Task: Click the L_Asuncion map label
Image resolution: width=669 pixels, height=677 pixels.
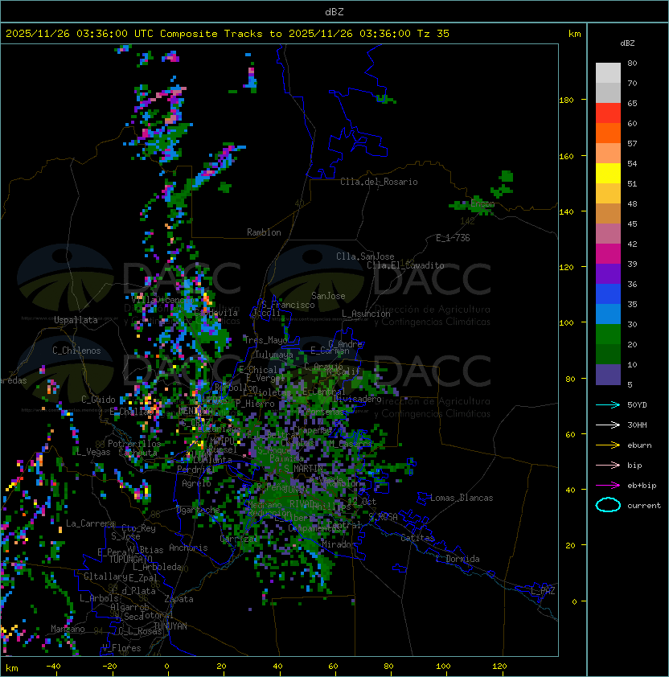Action: 366,314
